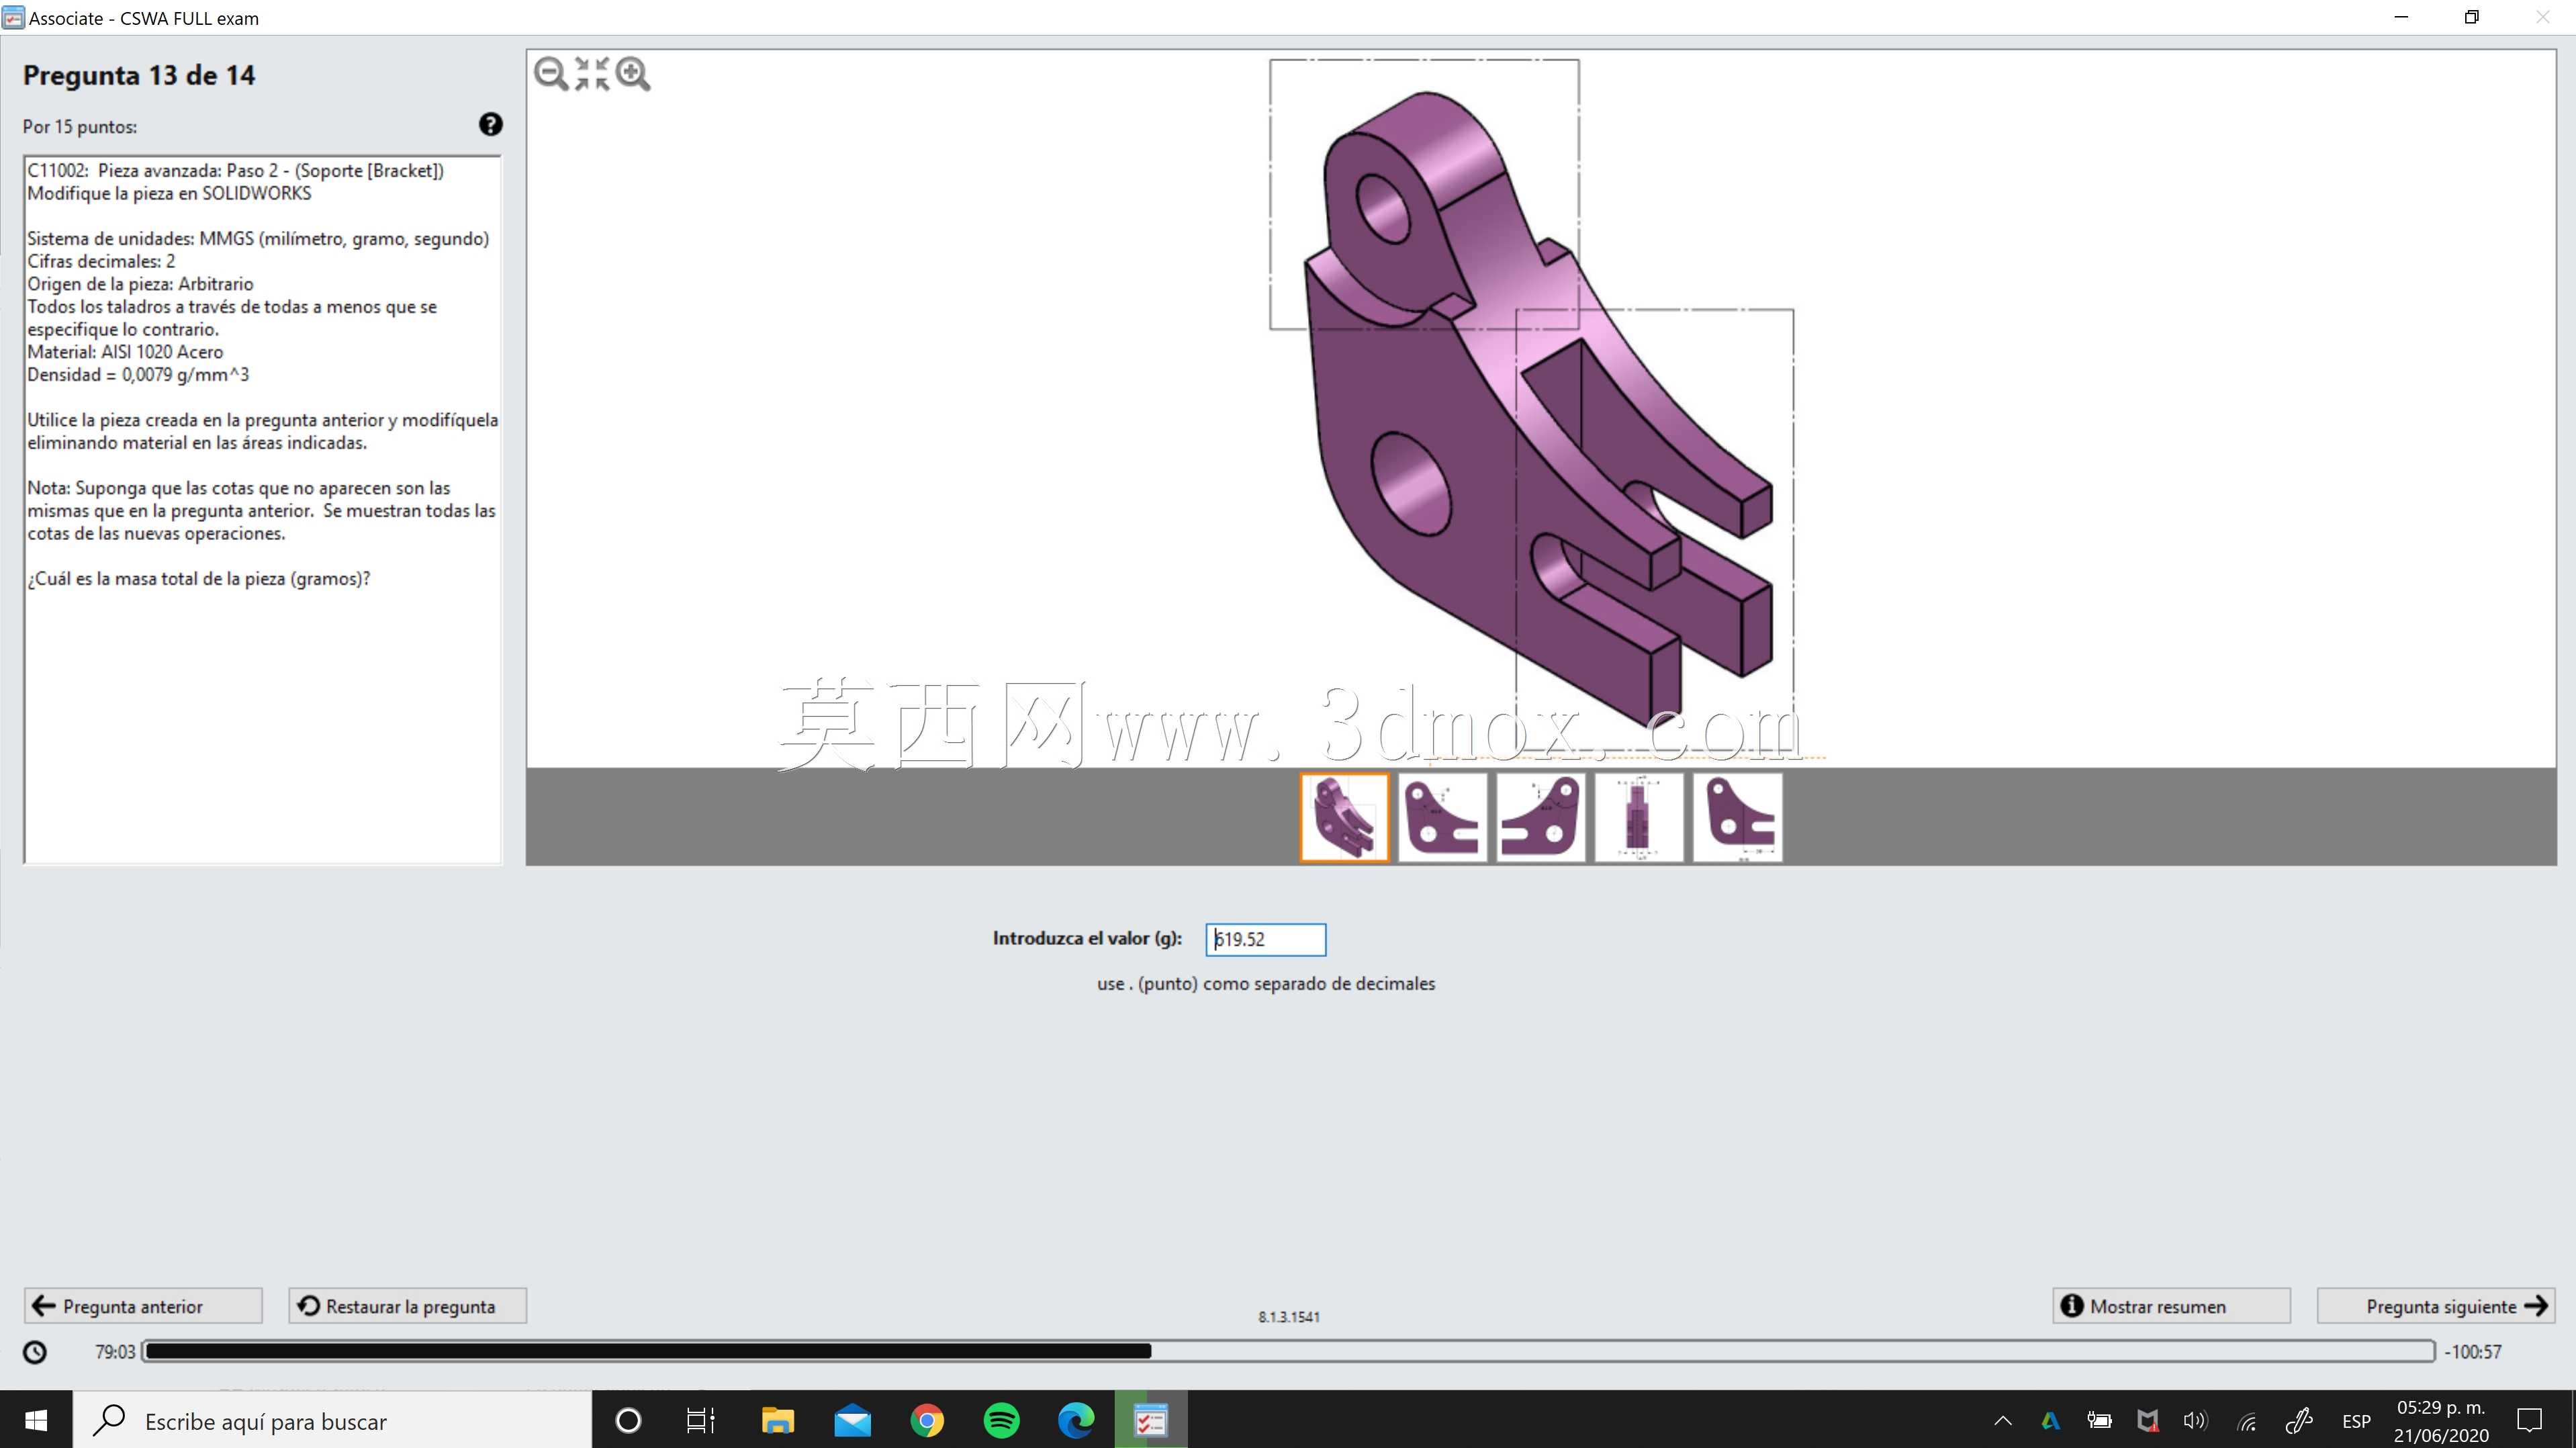Screen dimensions: 2576x1448
Task: Open Task View on taskbar
Action: 701,1420
